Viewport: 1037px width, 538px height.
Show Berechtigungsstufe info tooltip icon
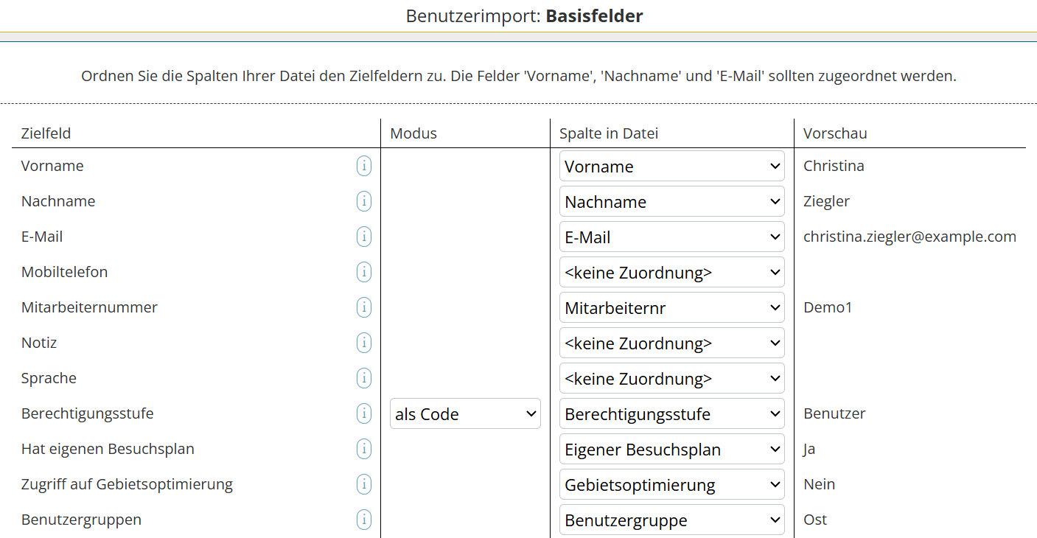tap(363, 413)
